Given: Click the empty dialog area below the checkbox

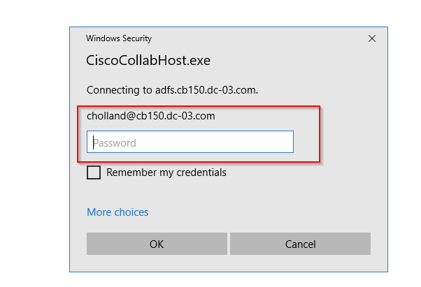Looking at the screenshot, I should 228,193.
